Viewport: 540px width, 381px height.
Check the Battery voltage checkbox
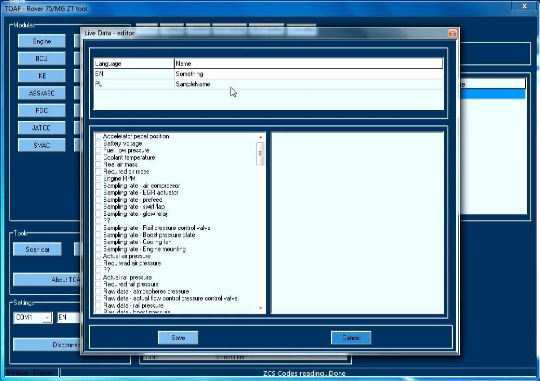click(98, 143)
